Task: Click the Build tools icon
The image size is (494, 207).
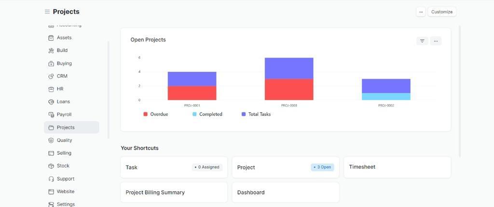Action: [x=51, y=51]
